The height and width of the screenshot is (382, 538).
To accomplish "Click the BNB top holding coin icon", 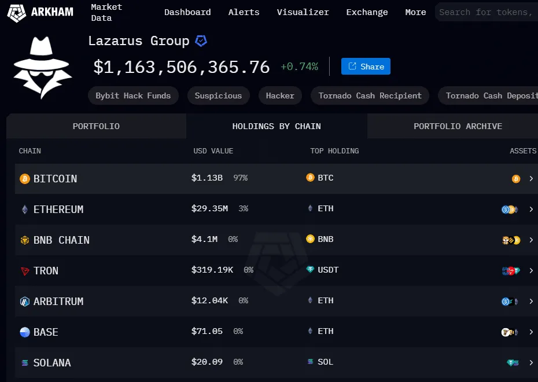I will point(310,239).
